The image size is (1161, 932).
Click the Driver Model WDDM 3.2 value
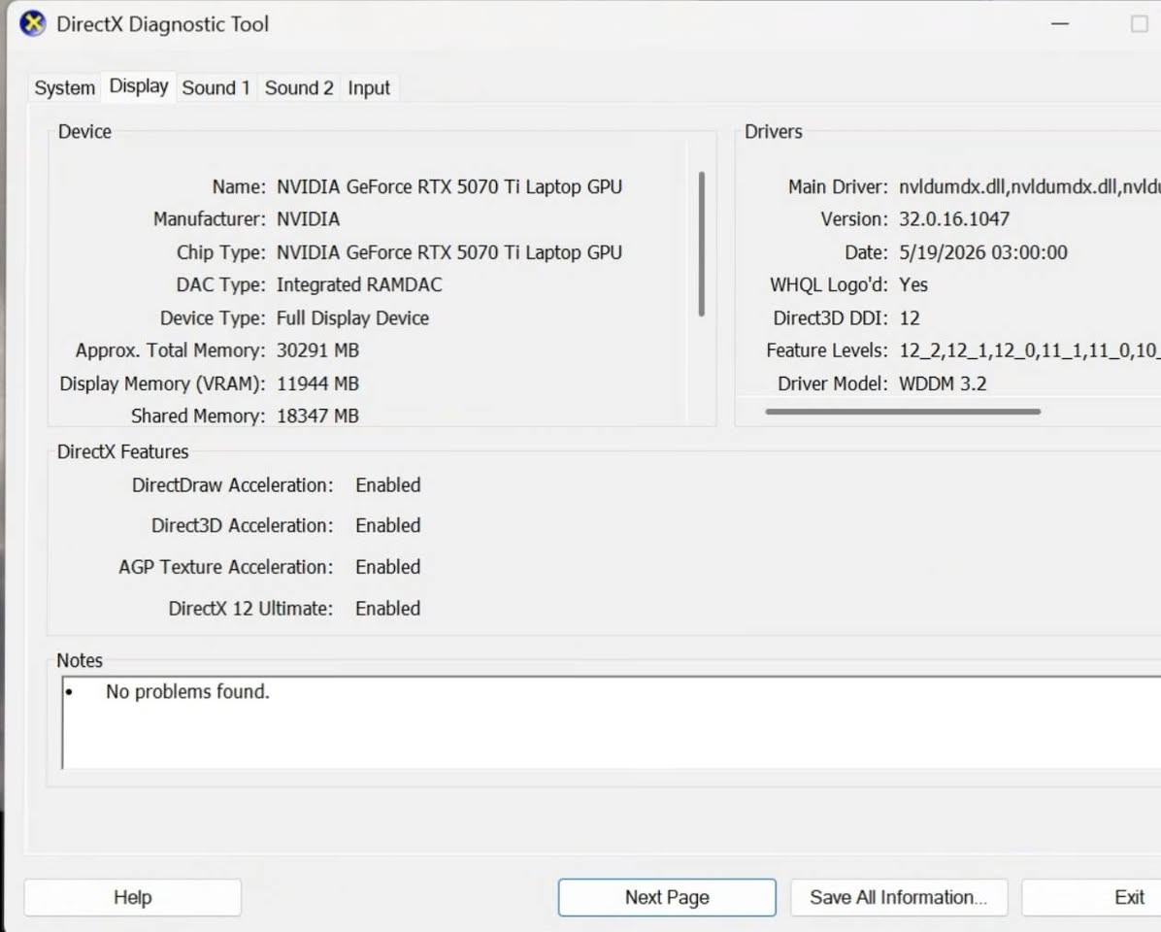(942, 383)
